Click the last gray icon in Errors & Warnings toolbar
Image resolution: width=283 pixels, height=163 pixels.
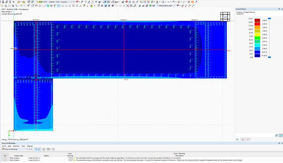tap(53, 149)
